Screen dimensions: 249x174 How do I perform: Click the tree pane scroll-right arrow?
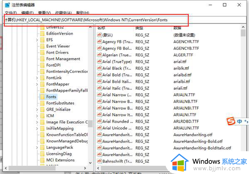[85, 168]
